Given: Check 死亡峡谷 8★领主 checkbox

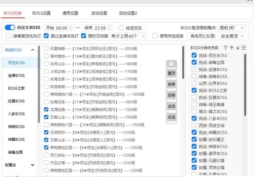Looking at the screenshot, I should pyautogui.click(x=46, y=155).
